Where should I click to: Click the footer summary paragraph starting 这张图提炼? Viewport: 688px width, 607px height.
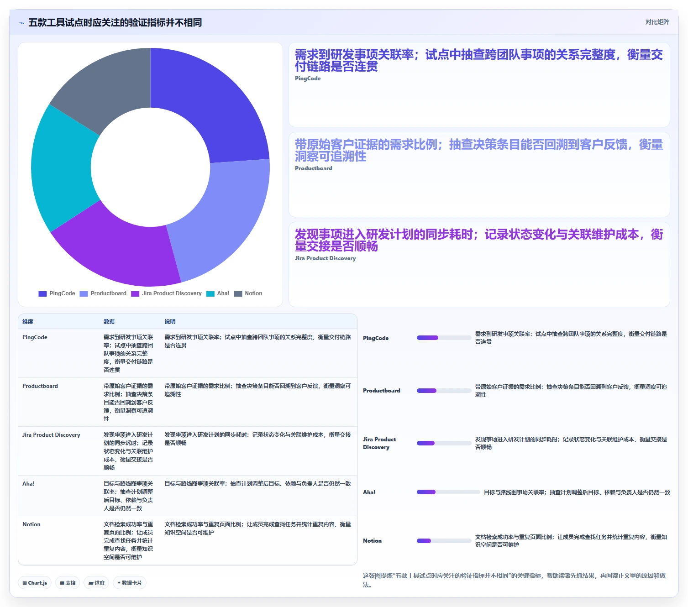pyautogui.click(x=515, y=580)
